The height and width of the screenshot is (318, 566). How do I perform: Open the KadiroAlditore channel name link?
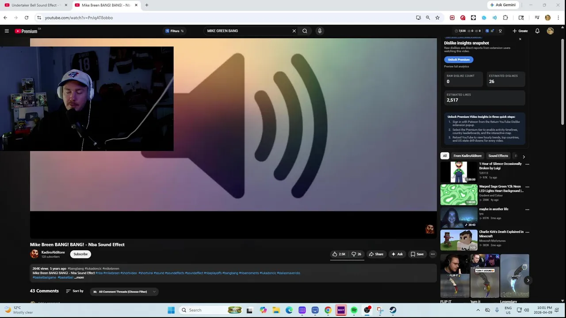[x=53, y=252]
